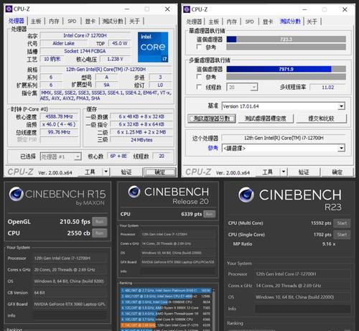Start the CPU (Single Core) test in R23
This screenshot has width=359, height=331.
click(x=342, y=235)
